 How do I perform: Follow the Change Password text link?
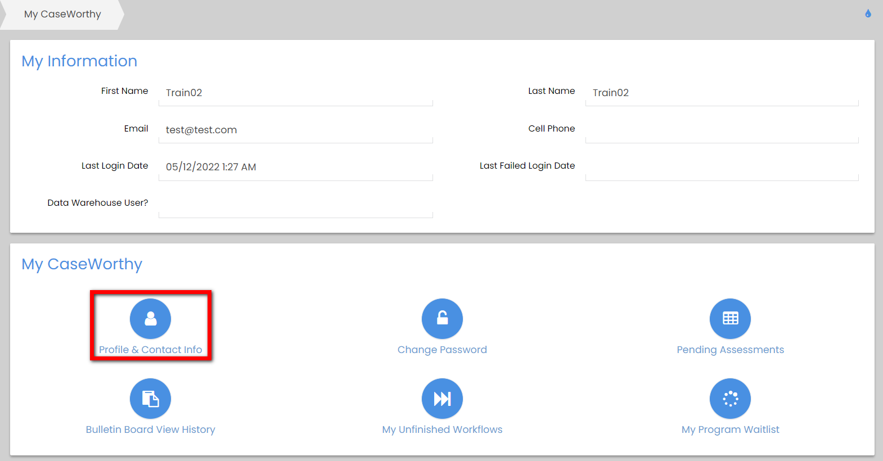point(442,350)
